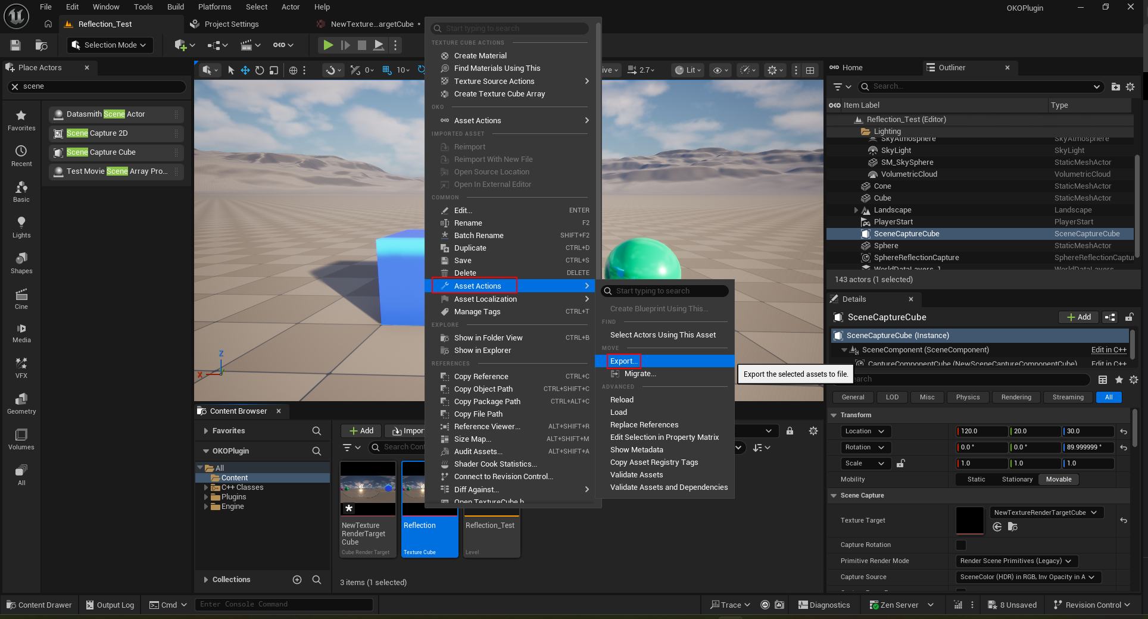
Task: Open the Geometry actors category
Action: point(21,404)
